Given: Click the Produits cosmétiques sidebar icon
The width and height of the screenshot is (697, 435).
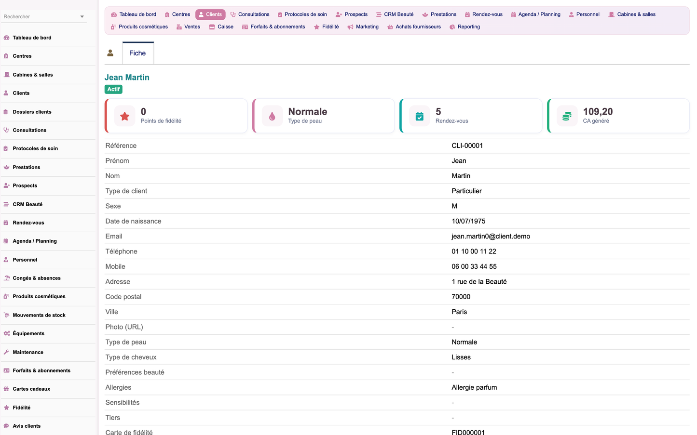Looking at the screenshot, I should point(6,296).
